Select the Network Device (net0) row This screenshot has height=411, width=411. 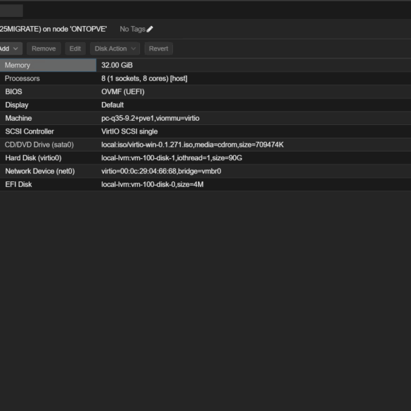pos(205,171)
